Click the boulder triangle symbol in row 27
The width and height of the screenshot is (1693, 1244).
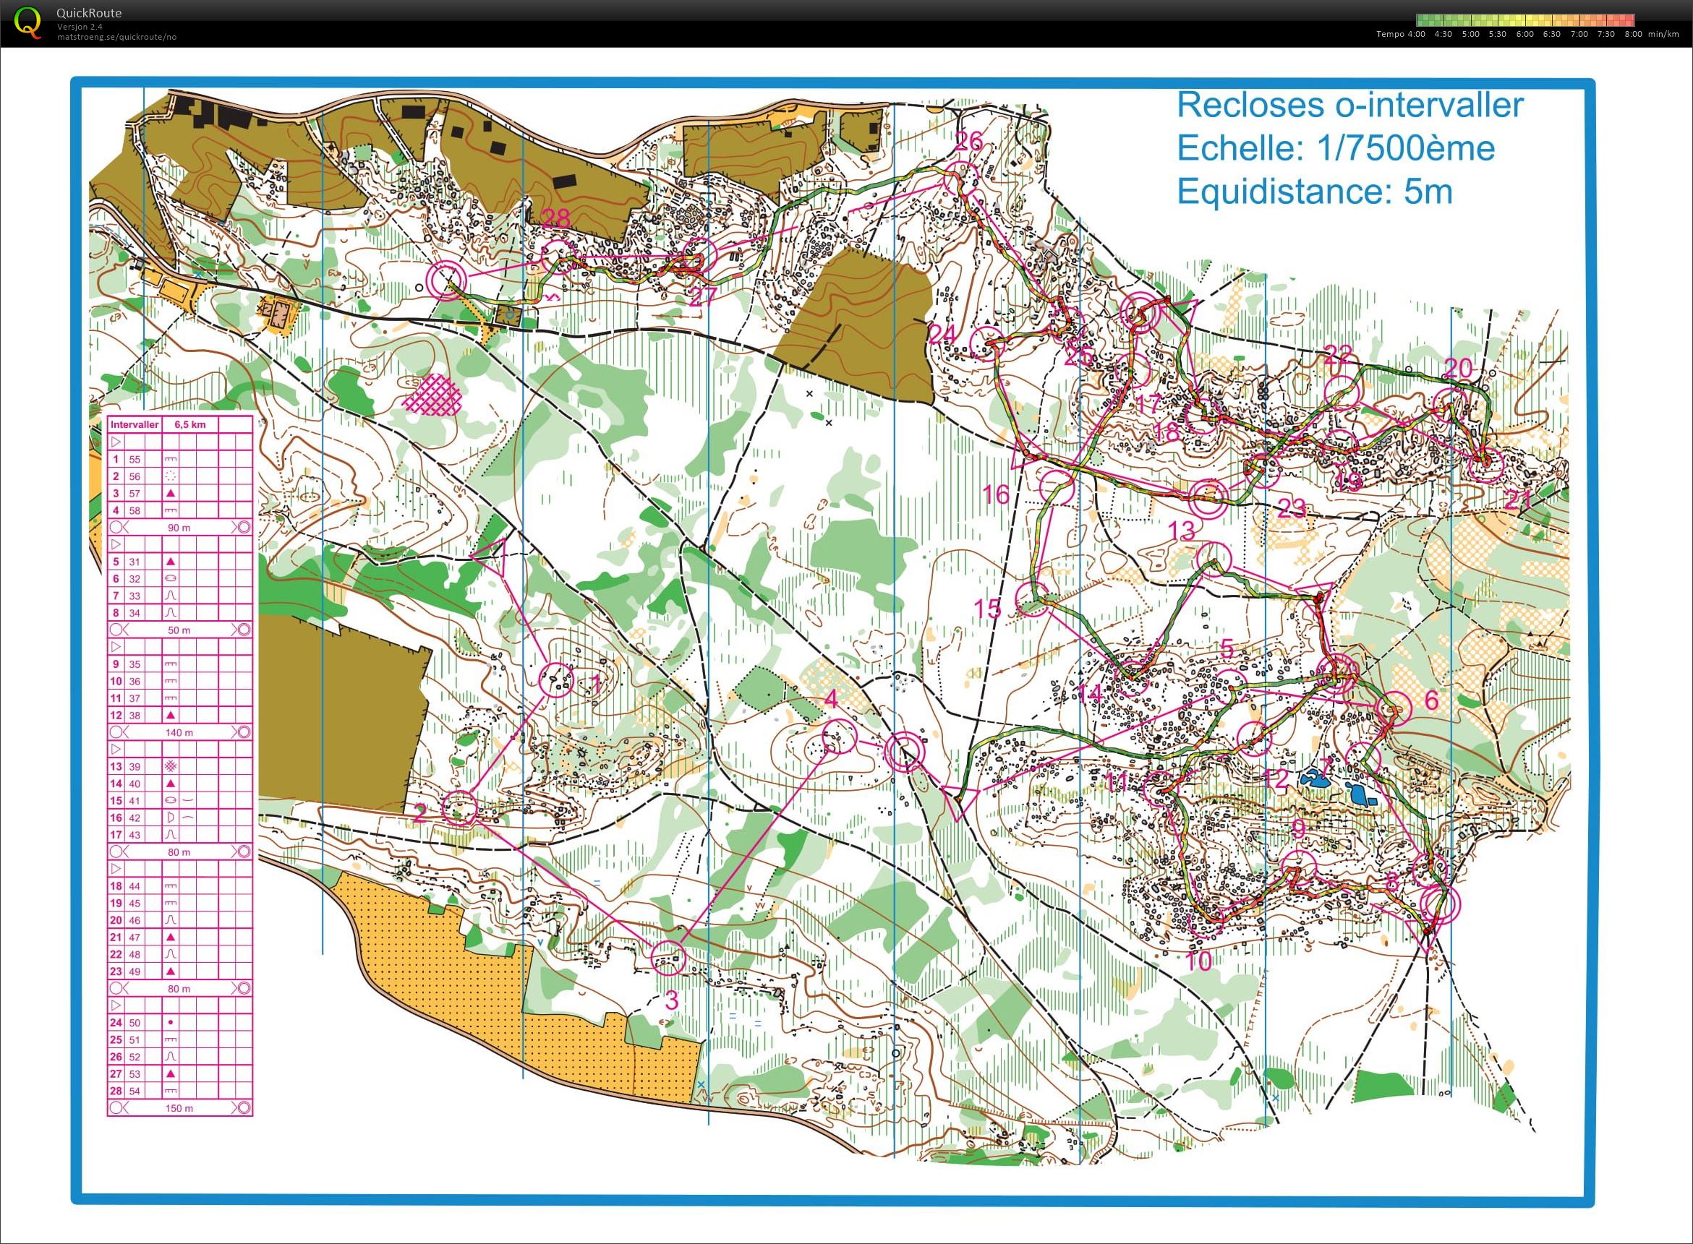click(x=170, y=1074)
